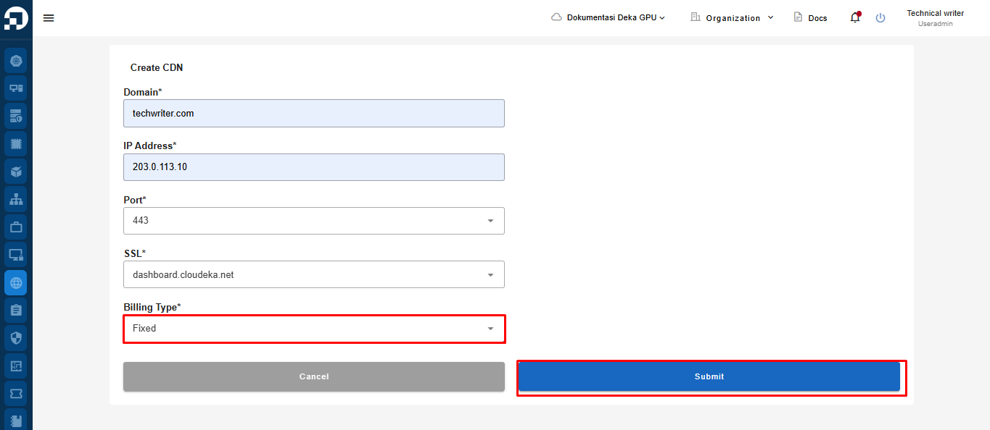Image resolution: width=990 pixels, height=430 pixels.
Task: Click the power logout icon
Action: pyautogui.click(x=880, y=18)
